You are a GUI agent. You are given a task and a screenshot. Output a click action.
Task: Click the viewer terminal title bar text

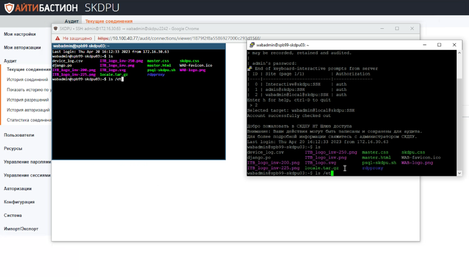[x=81, y=46]
